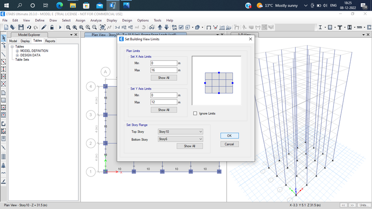The width and height of the screenshot is (372, 209).
Task: Open File Explorer from the taskbar
Action: point(73,5)
